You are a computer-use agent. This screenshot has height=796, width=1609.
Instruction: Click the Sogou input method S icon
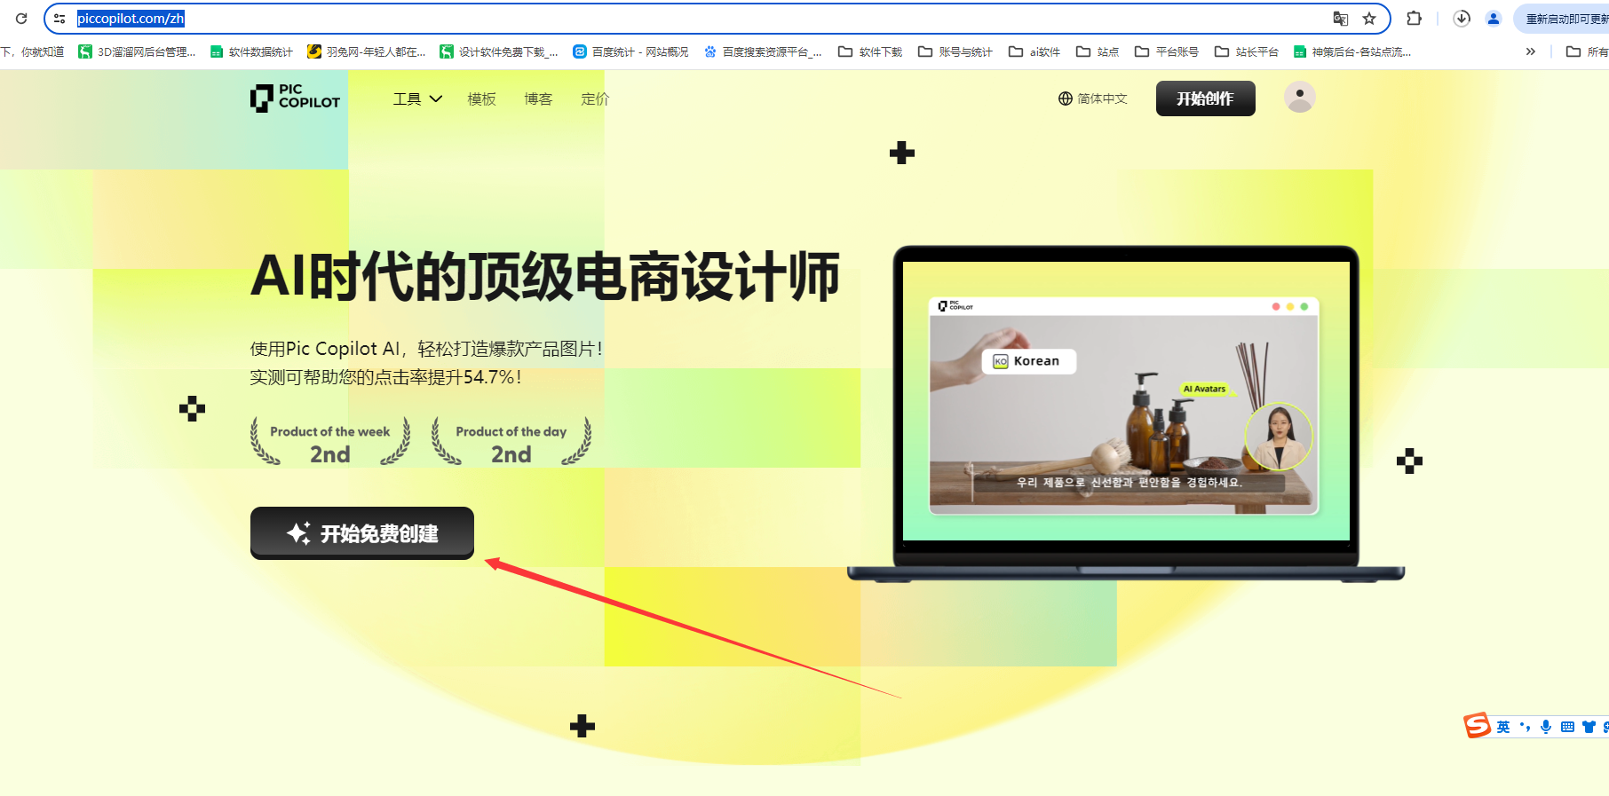(1477, 726)
